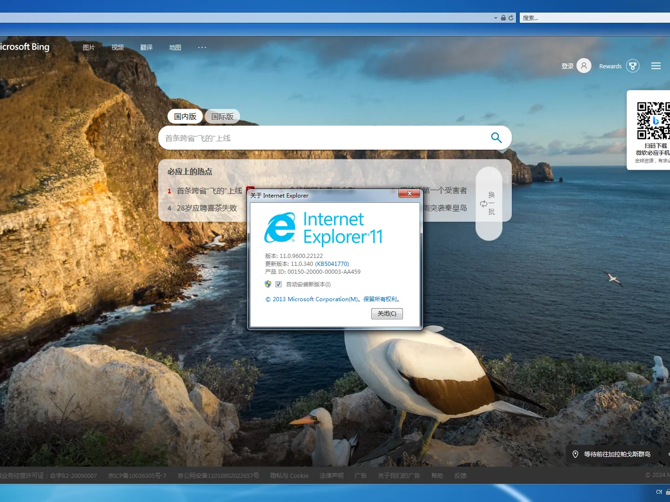Open the address bar dropdown arrow
The width and height of the screenshot is (670, 502).
pos(495,18)
